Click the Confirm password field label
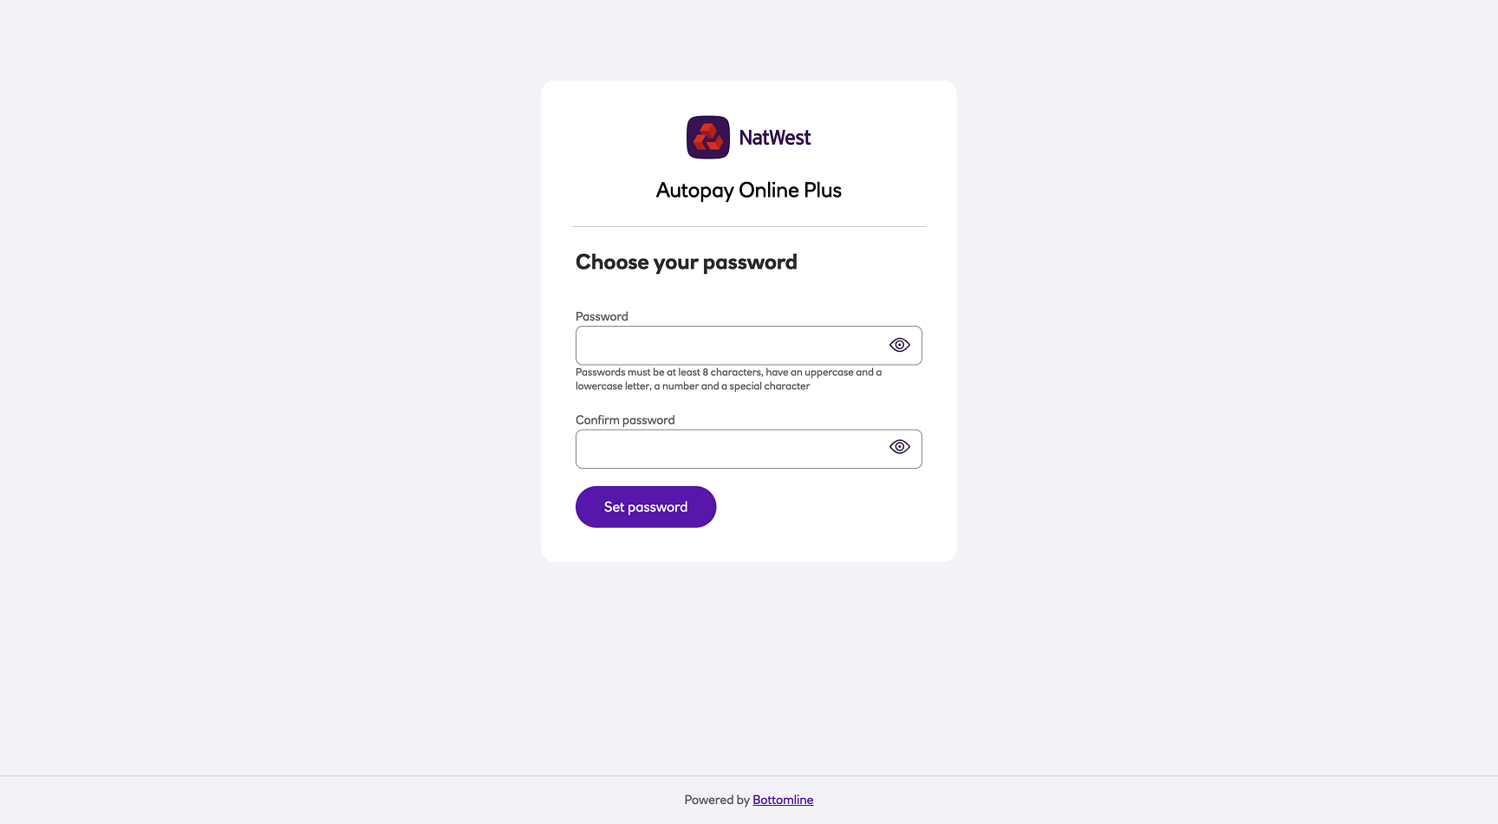Screen dimensions: 1498x824 [x=625, y=420]
